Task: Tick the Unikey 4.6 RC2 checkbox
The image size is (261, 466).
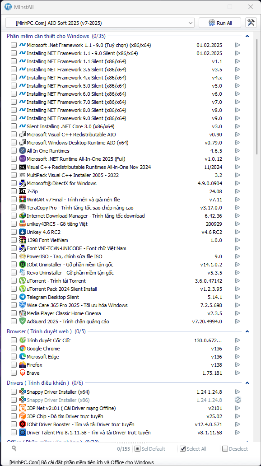Action: (14, 232)
